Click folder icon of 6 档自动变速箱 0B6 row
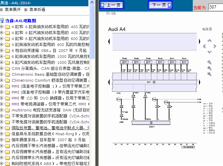223x166 pixels. 7,51
